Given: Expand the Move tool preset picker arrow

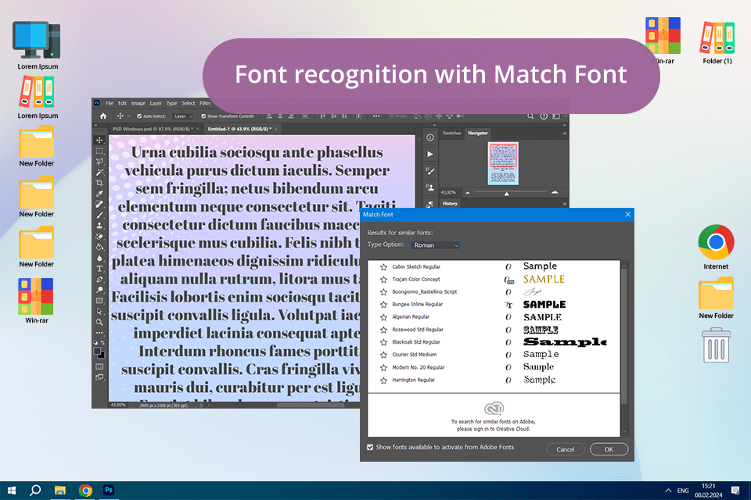Looking at the screenshot, I should tap(129, 116).
